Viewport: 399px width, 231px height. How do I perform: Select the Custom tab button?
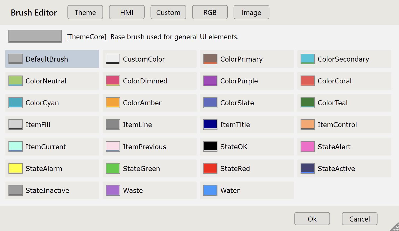click(x=168, y=12)
